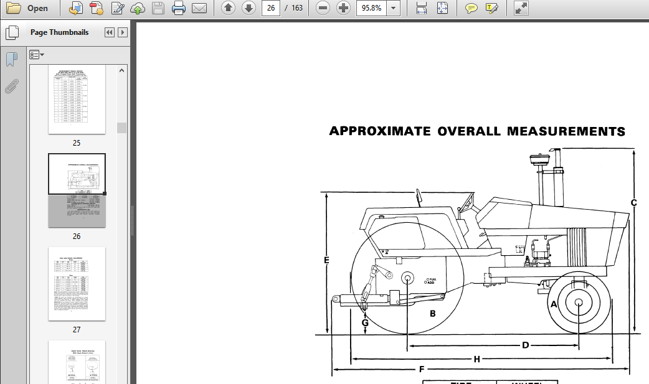Image resolution: width=649 pixels, height=384 pixels.
Task: Collapse the thumbnails panel with double-arrow
Action: pos(109,32)
